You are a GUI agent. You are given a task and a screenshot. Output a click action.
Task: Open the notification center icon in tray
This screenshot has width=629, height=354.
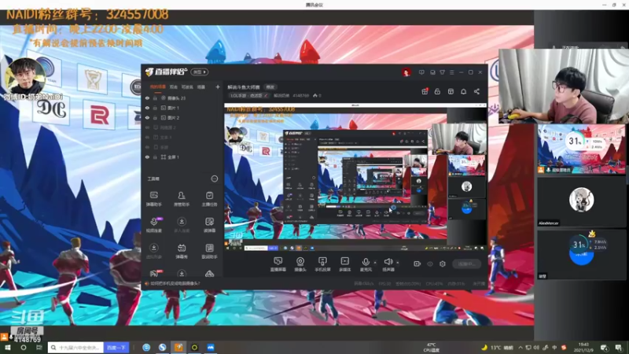pyautogui.click(x=619, y=348)
